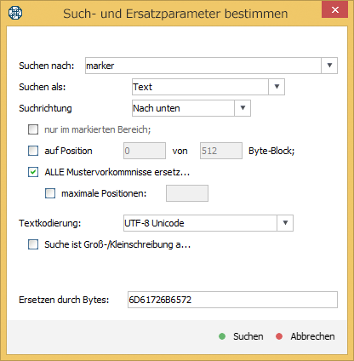Tick the 'auf Position' checkbox

click(x=33, y=151)
